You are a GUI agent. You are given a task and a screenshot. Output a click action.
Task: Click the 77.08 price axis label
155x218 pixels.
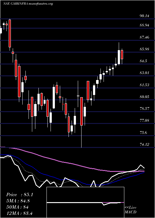(x=144, y=120)
